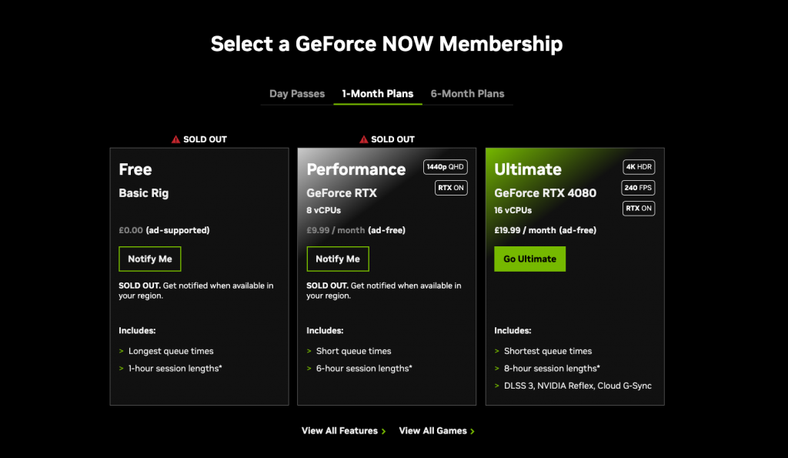Expand the chevron beside 6-hour session lengths
Image resolution: width=788 pixels, height=458 pixels.
pyautogui.click(x=309, y=368)
